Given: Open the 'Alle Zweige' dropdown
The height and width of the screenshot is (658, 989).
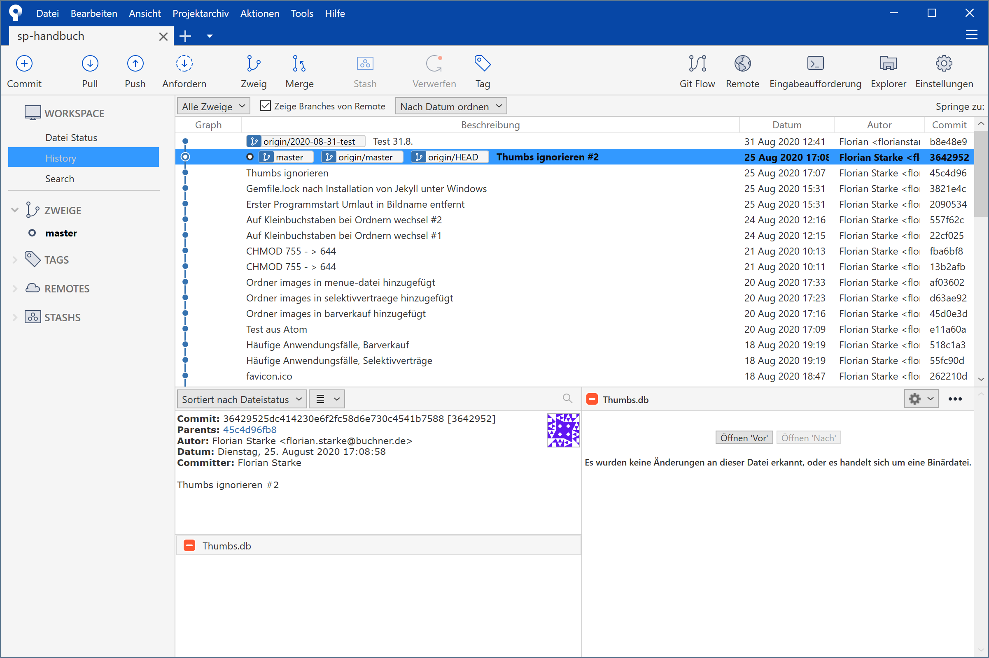Looking at the screenshot, I should pos(213,107).
